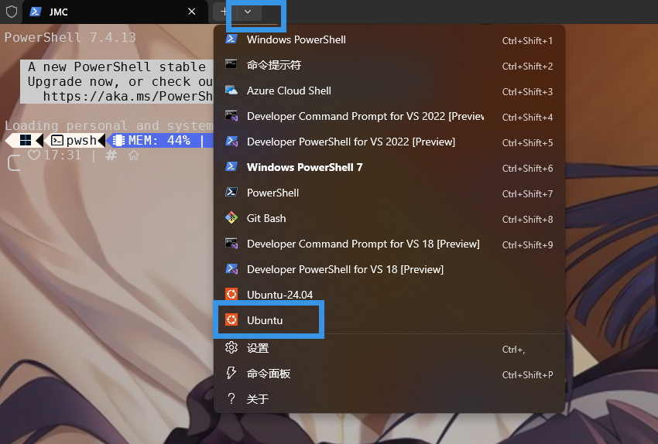This screenshot has height=444, width=658.
Task: Click the question mark about icon
Action: click(231, 398)
